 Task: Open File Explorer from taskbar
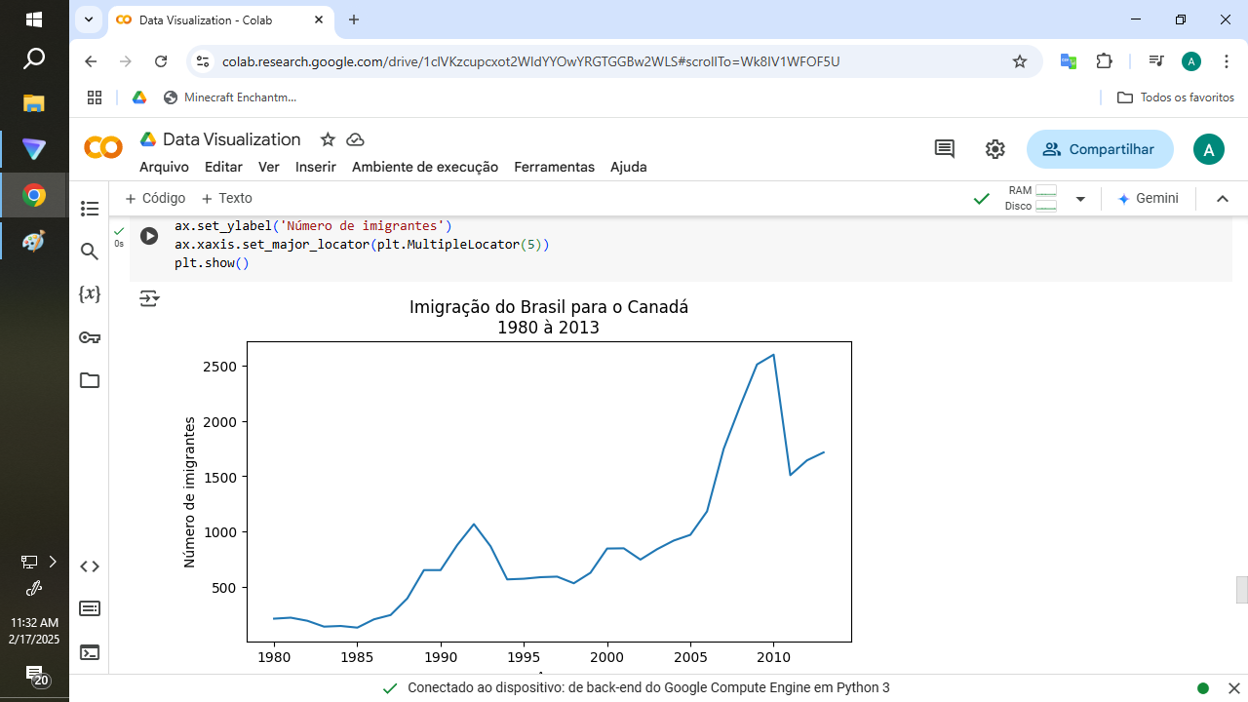coord(34,103)
